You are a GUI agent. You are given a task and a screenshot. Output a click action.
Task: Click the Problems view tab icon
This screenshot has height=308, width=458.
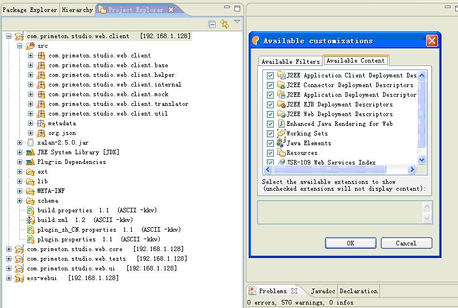click(x=253, y=291)
